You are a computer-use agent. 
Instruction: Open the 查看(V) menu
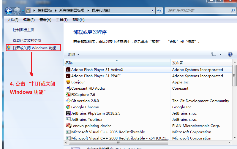coord(45,20)
